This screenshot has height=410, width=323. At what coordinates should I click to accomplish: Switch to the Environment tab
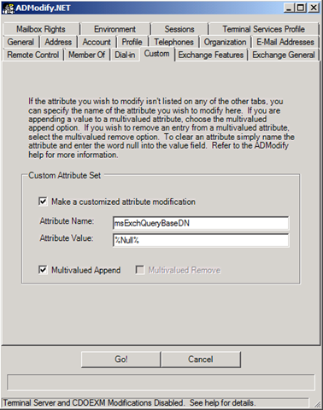[115, 29]
